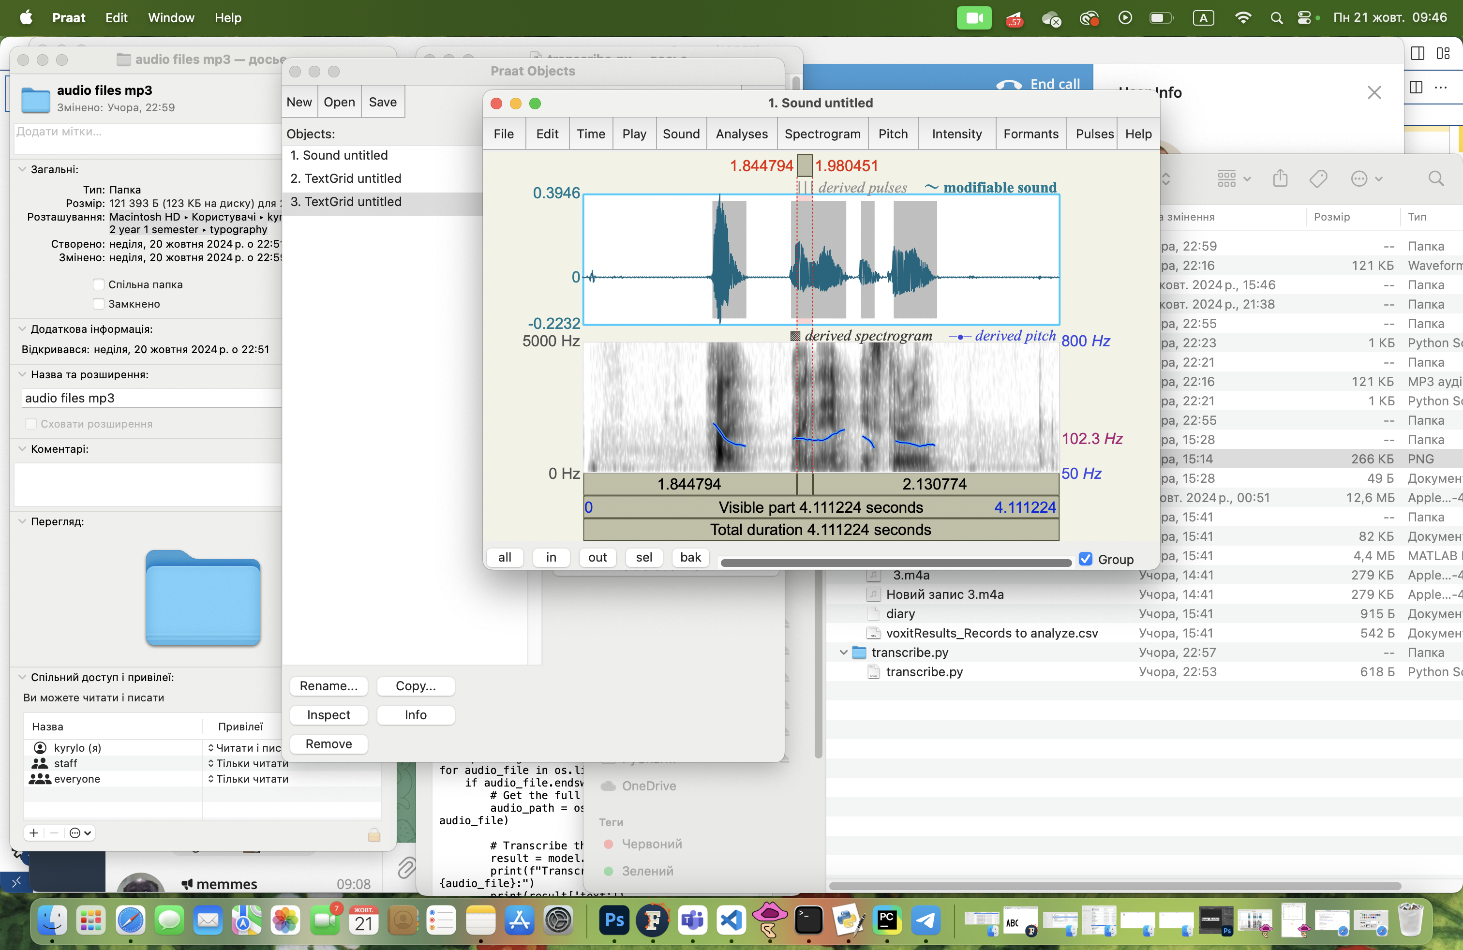Launch PyCharm from the dock
This screenshot has height=950, width=1463.
(886, 920)
